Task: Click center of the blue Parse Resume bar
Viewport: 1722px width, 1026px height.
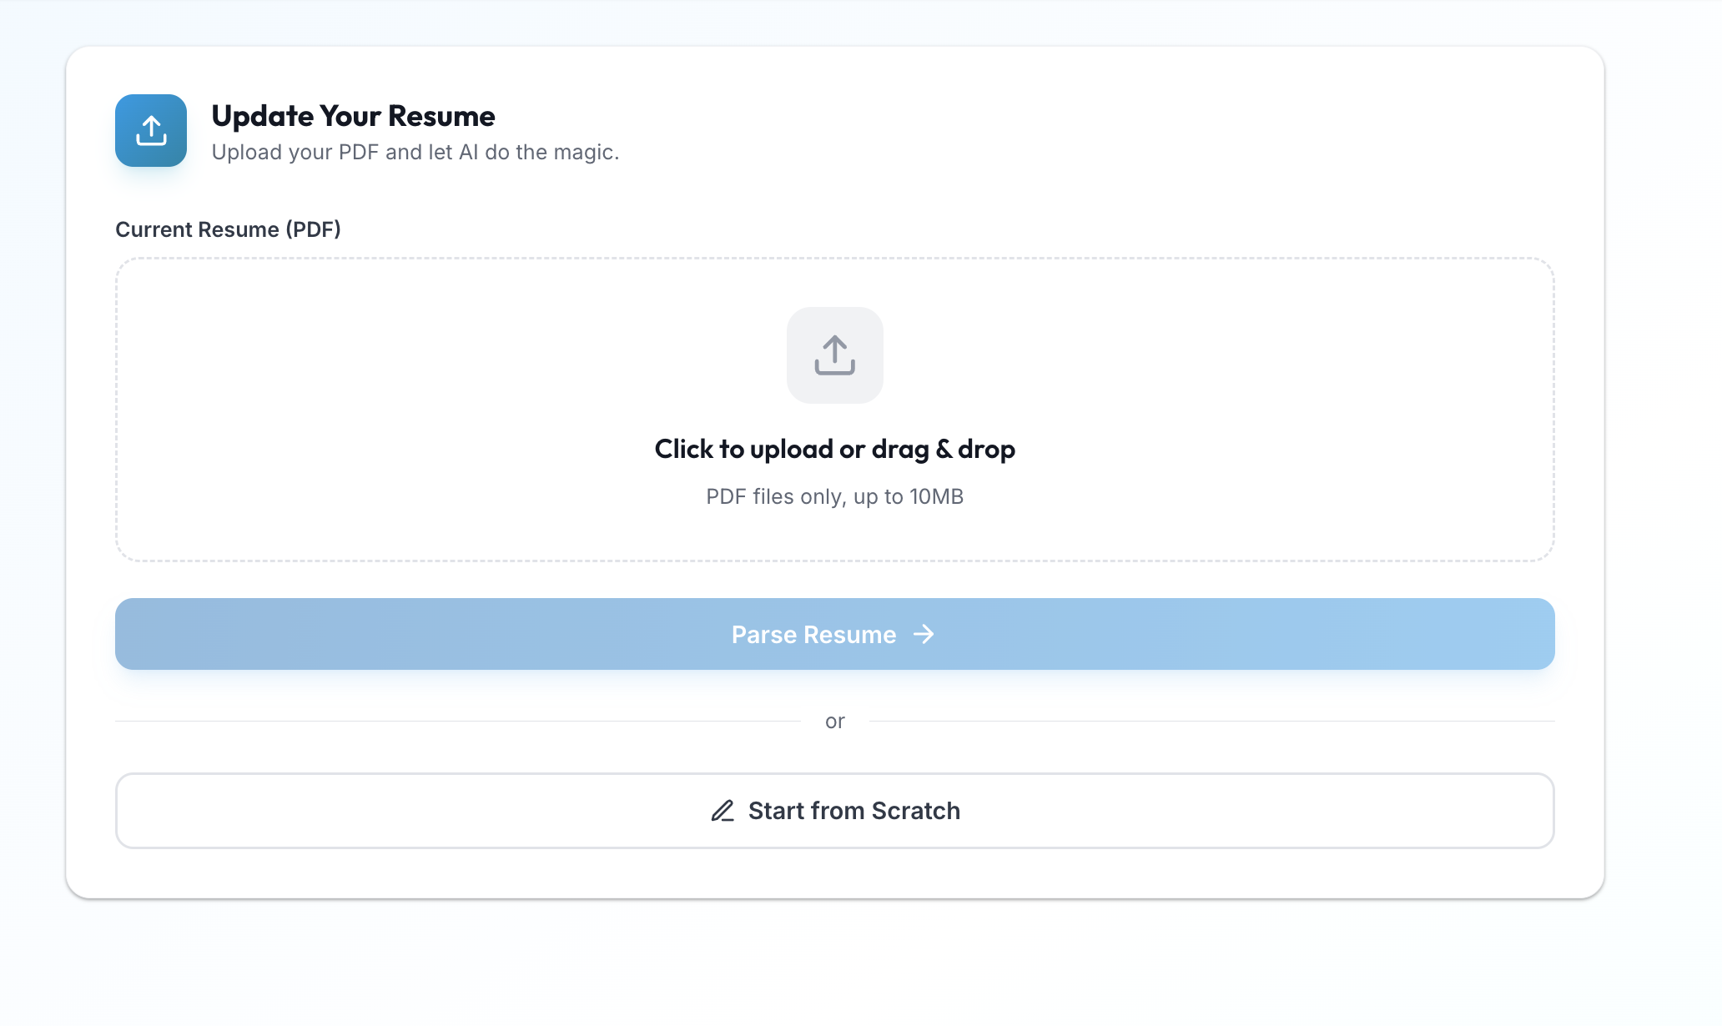Action: click(x=834, y=634)
